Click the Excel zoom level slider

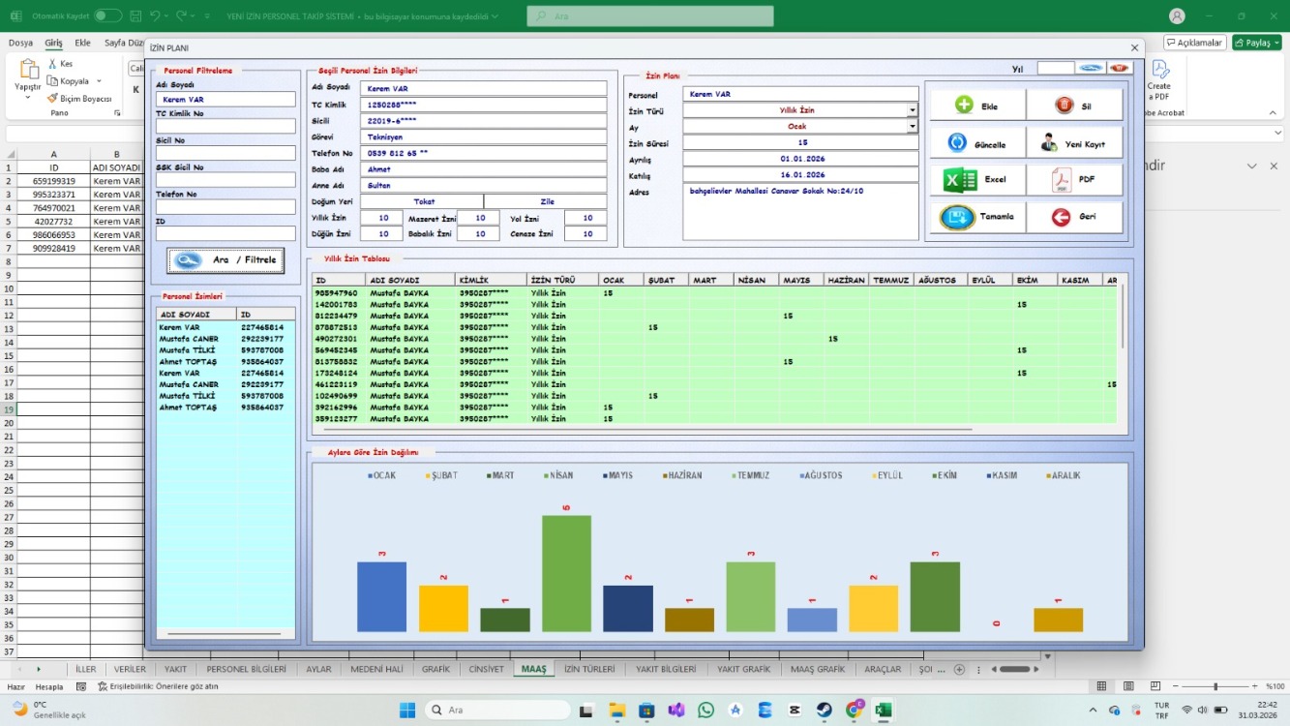(1214, 686)
